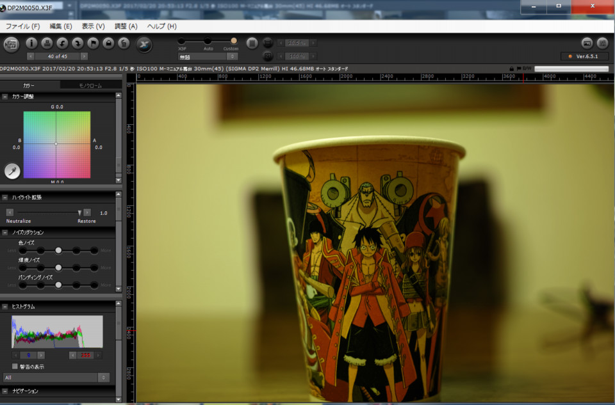
Task: Decrease histogram highlight value 255 arrow
Action: click(72, 355)
